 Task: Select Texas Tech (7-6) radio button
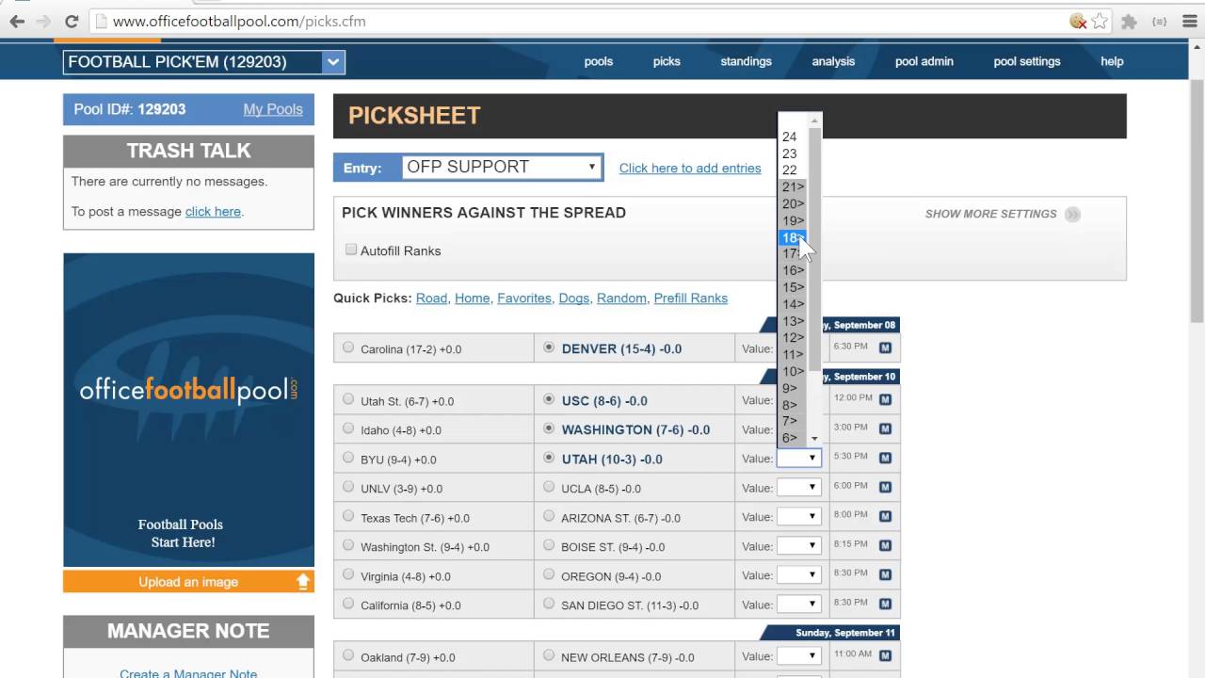pos(348,516)
